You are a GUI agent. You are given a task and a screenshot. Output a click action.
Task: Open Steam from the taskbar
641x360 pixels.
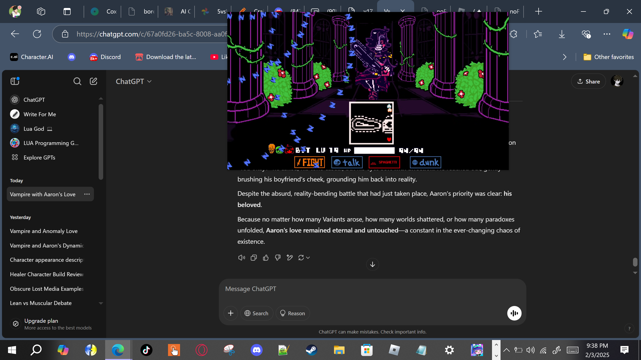click(311, 350)
